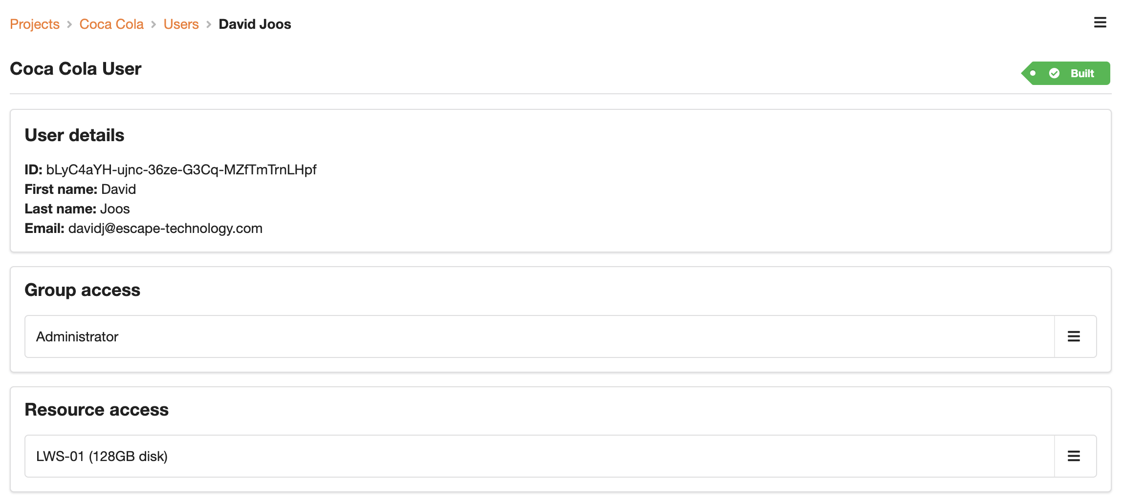The height and width of the screenshot is (504, 1123).
Task: Click the checkmark icon in Built badge
Action: [1054, 73]
